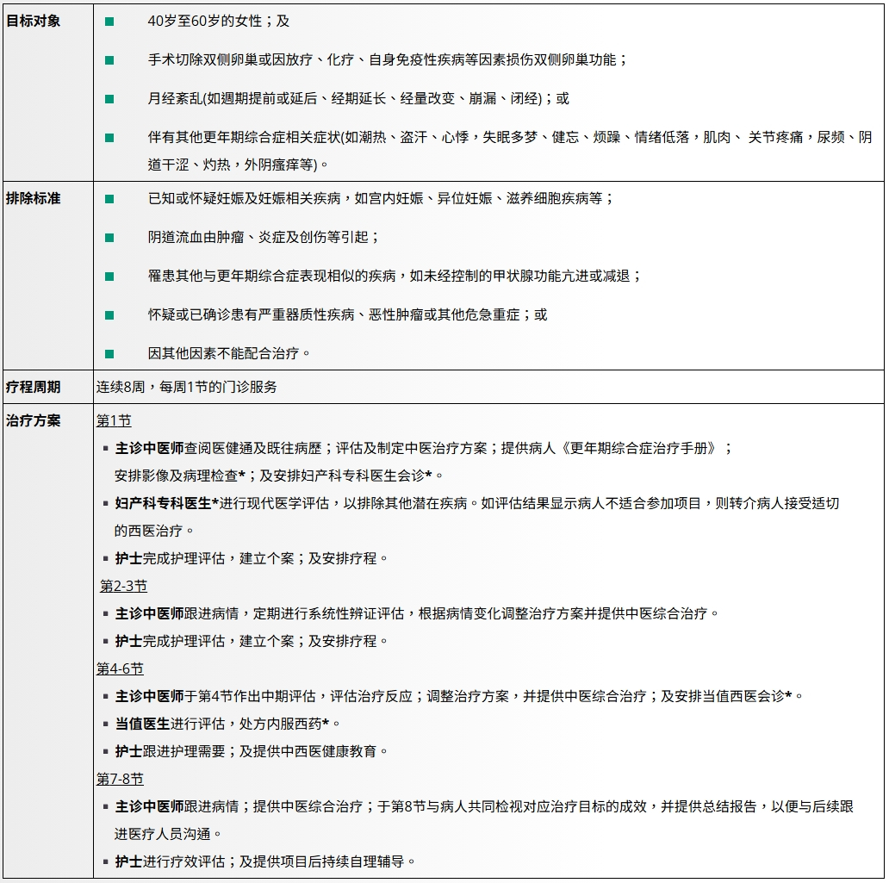Image resolution: width=889 pixels, height=883 pixels.
Task: Click bold text 妇产科专科医生 in 第1节
Action: pyautogui.click(x=164, y=503)
